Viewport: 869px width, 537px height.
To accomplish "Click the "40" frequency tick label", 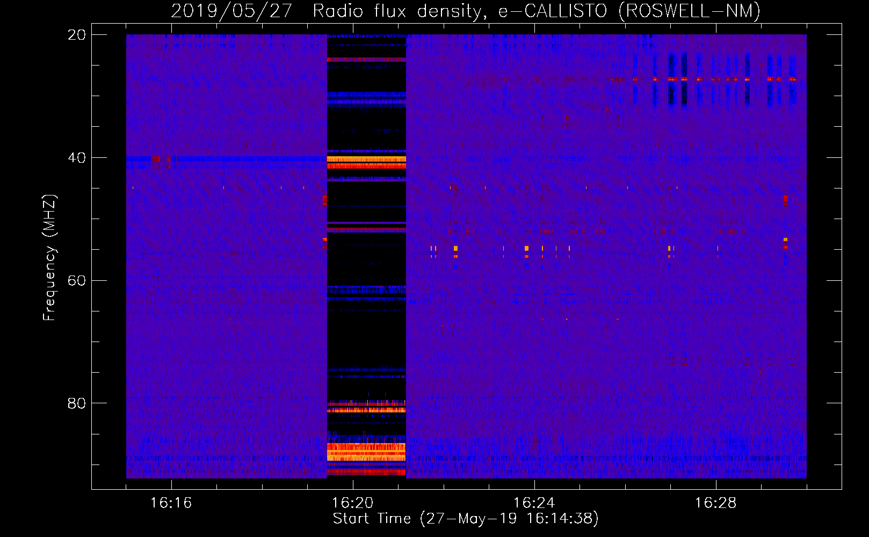I will 77,158.
